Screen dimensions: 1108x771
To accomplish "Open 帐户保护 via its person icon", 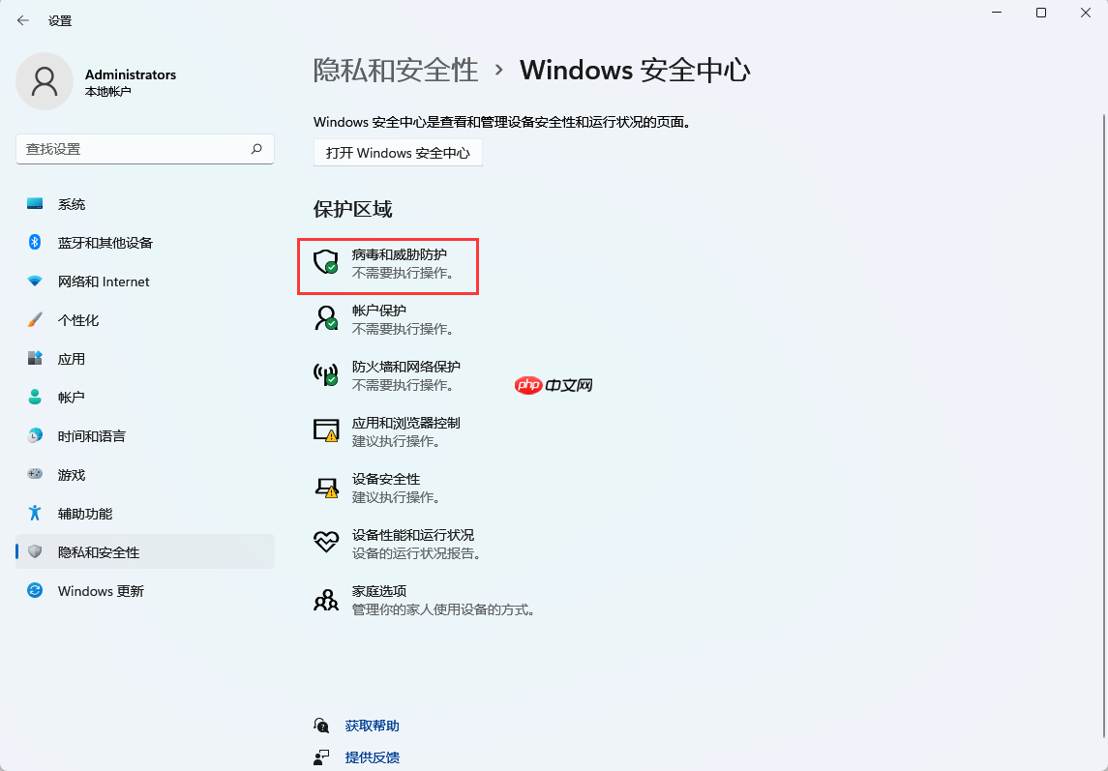I will 325,319.
